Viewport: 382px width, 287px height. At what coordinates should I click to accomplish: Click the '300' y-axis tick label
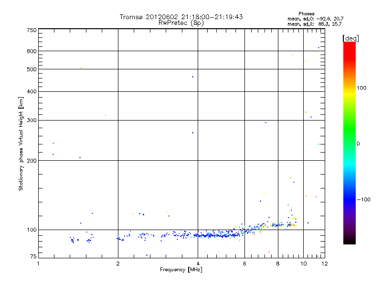pos(32,121)
